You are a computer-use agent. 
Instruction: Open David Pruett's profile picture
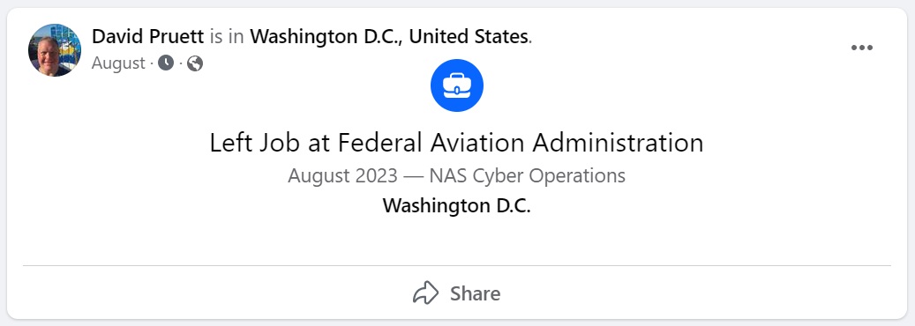point(55,50)
